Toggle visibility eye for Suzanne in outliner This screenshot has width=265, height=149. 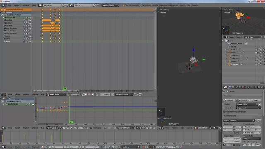257,65
